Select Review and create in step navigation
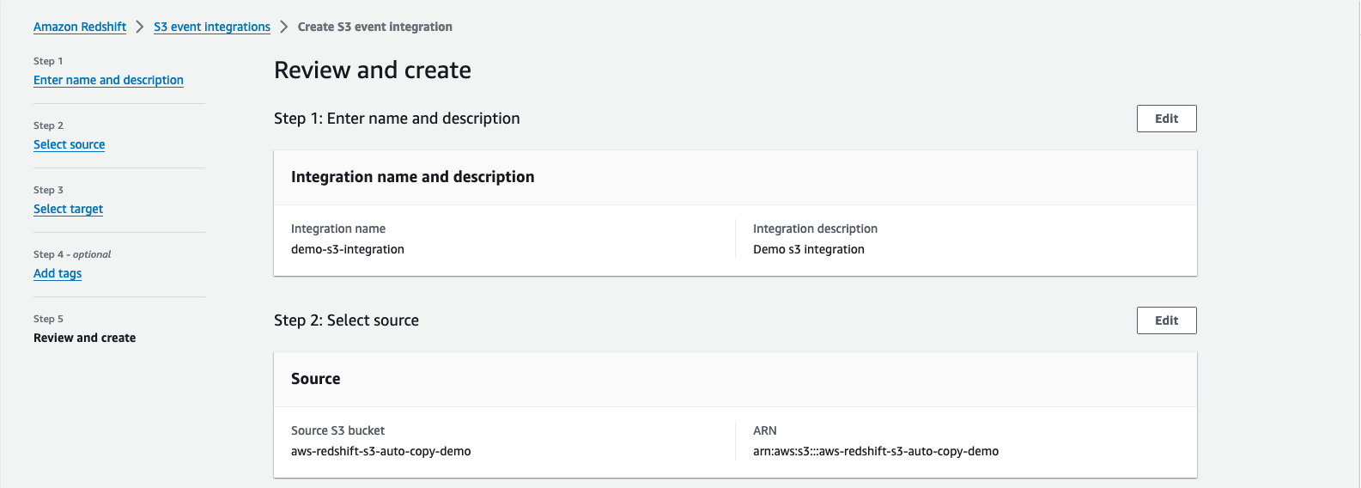Image resolution: width=1361 pixels, height=488 pixels. pos(84,338)
